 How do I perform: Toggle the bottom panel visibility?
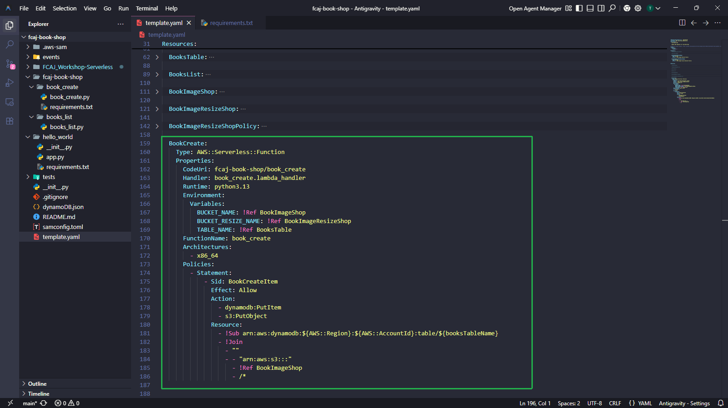pos(590,8)
